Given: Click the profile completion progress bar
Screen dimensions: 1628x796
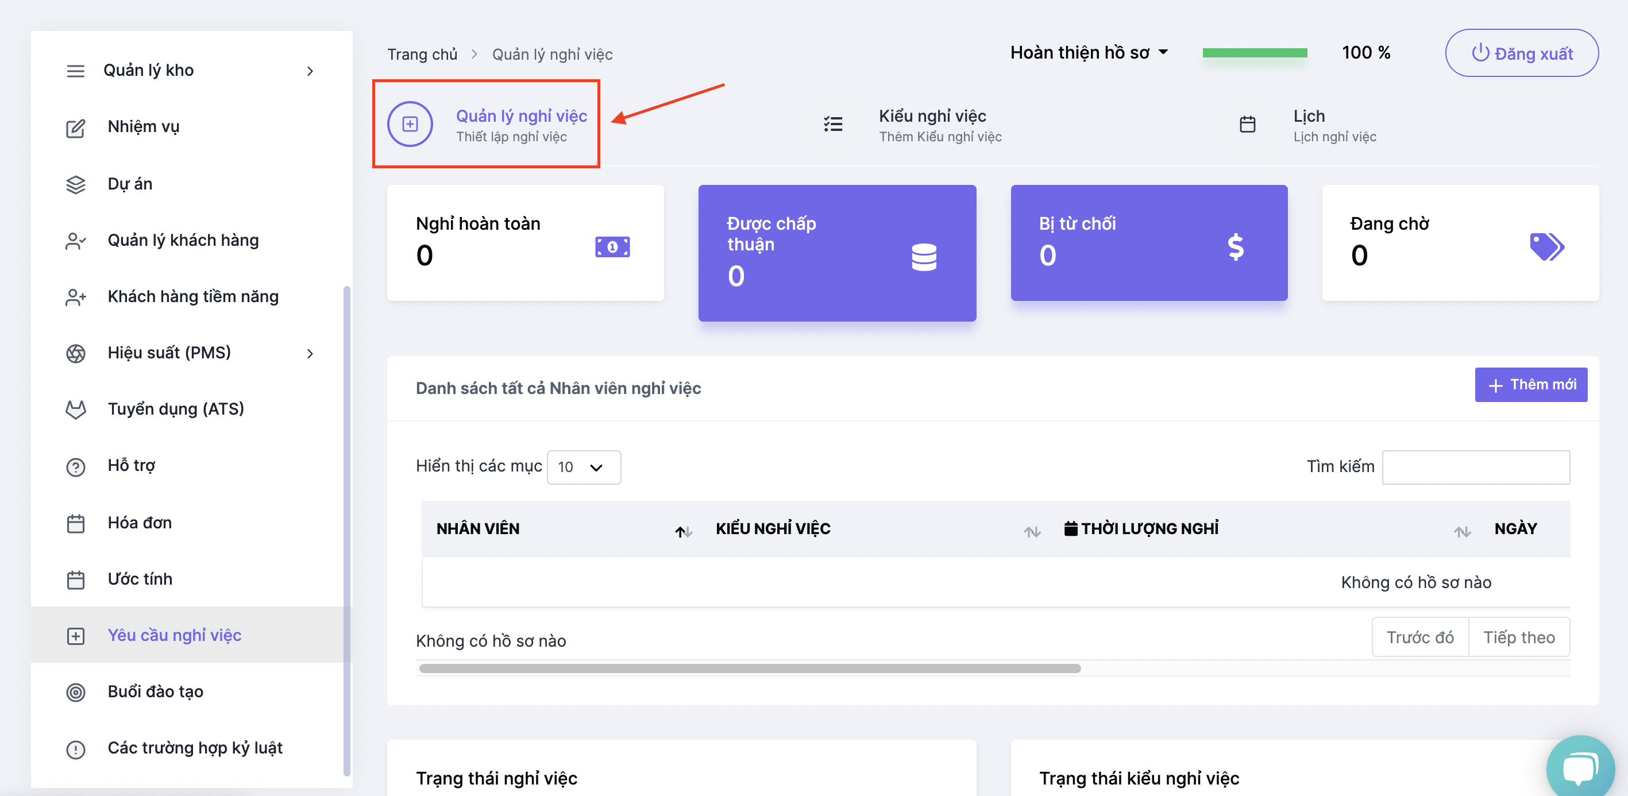Looking at the screenshot, I should click(1255, 53).
